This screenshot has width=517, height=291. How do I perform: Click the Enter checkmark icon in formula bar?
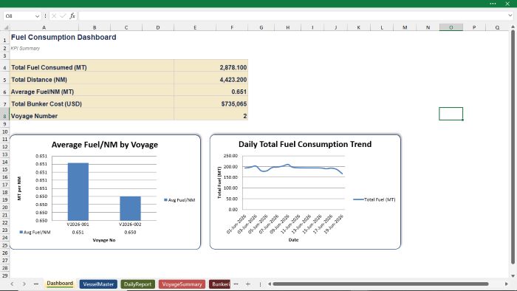click(x=63, y=16)
